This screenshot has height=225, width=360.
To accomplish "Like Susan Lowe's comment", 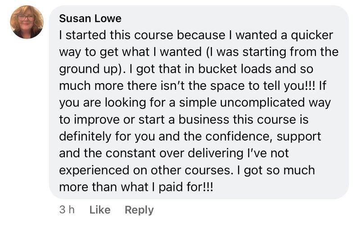I will pos(99,210).
